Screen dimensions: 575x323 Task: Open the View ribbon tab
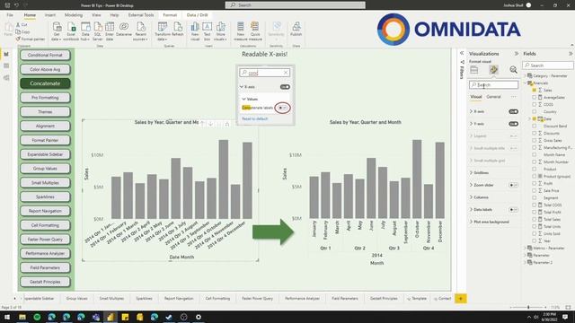click(96, 15)
